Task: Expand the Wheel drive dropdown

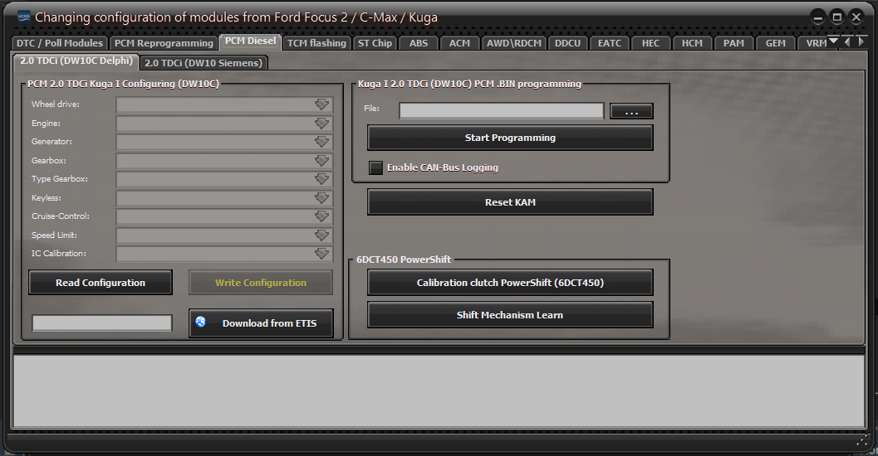Action: pyautogui.click(x=321, y=104)
